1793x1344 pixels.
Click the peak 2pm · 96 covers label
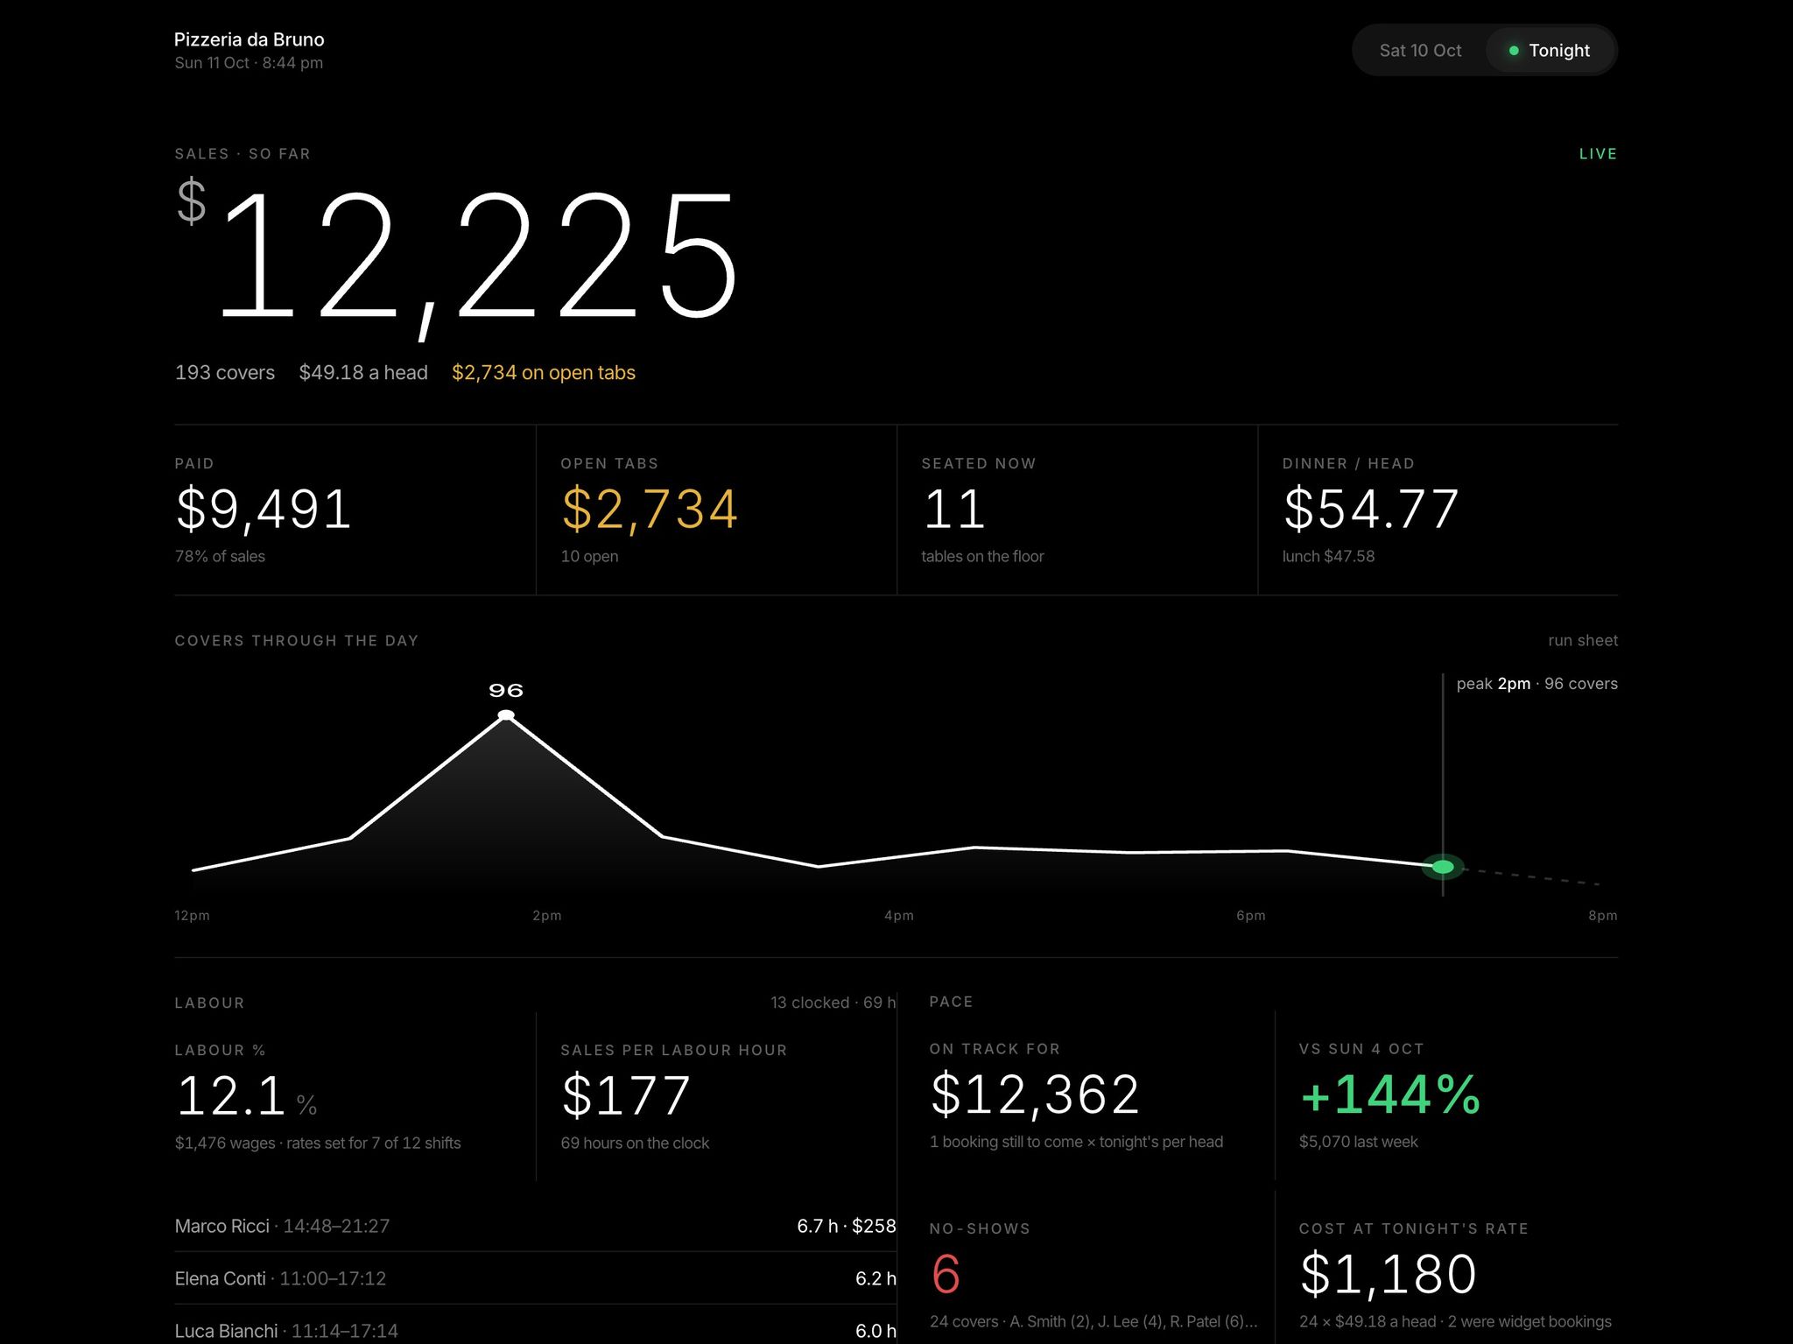point(1536,684)
